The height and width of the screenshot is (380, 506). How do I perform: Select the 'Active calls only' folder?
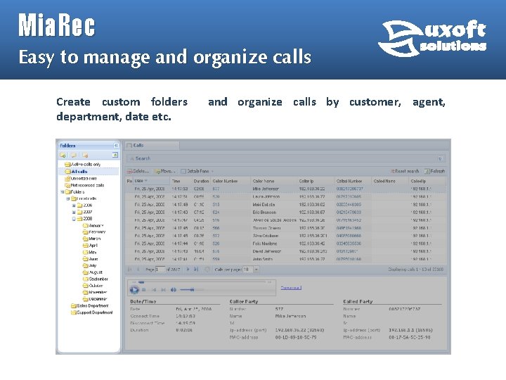pos(83,165)
